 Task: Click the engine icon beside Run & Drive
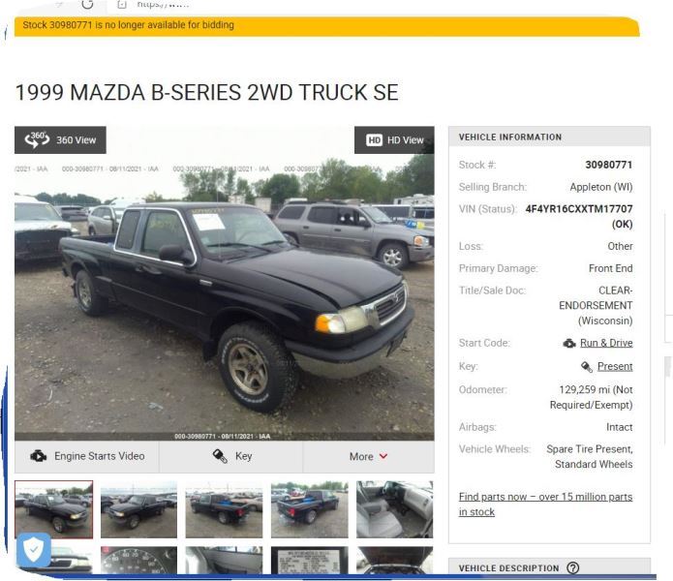pyautogui.click(x=569, y=344)
